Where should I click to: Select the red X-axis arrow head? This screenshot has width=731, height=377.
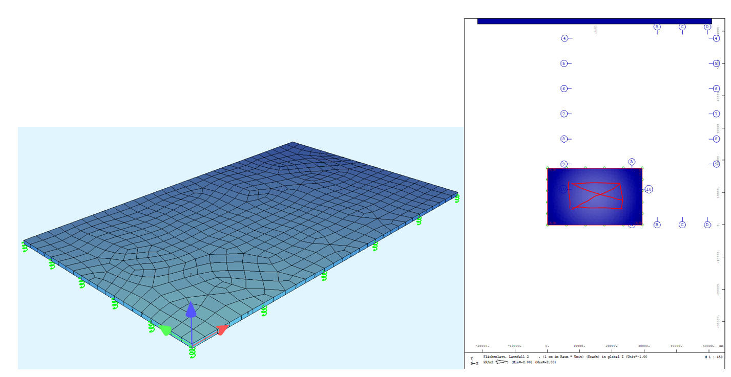click(222, 330)
